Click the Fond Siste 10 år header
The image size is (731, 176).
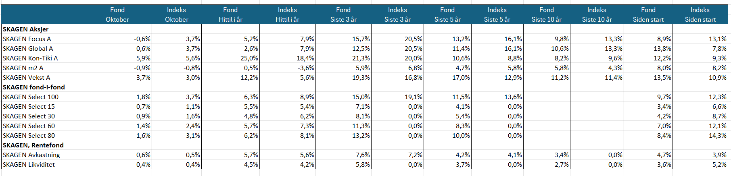(547, 14)
